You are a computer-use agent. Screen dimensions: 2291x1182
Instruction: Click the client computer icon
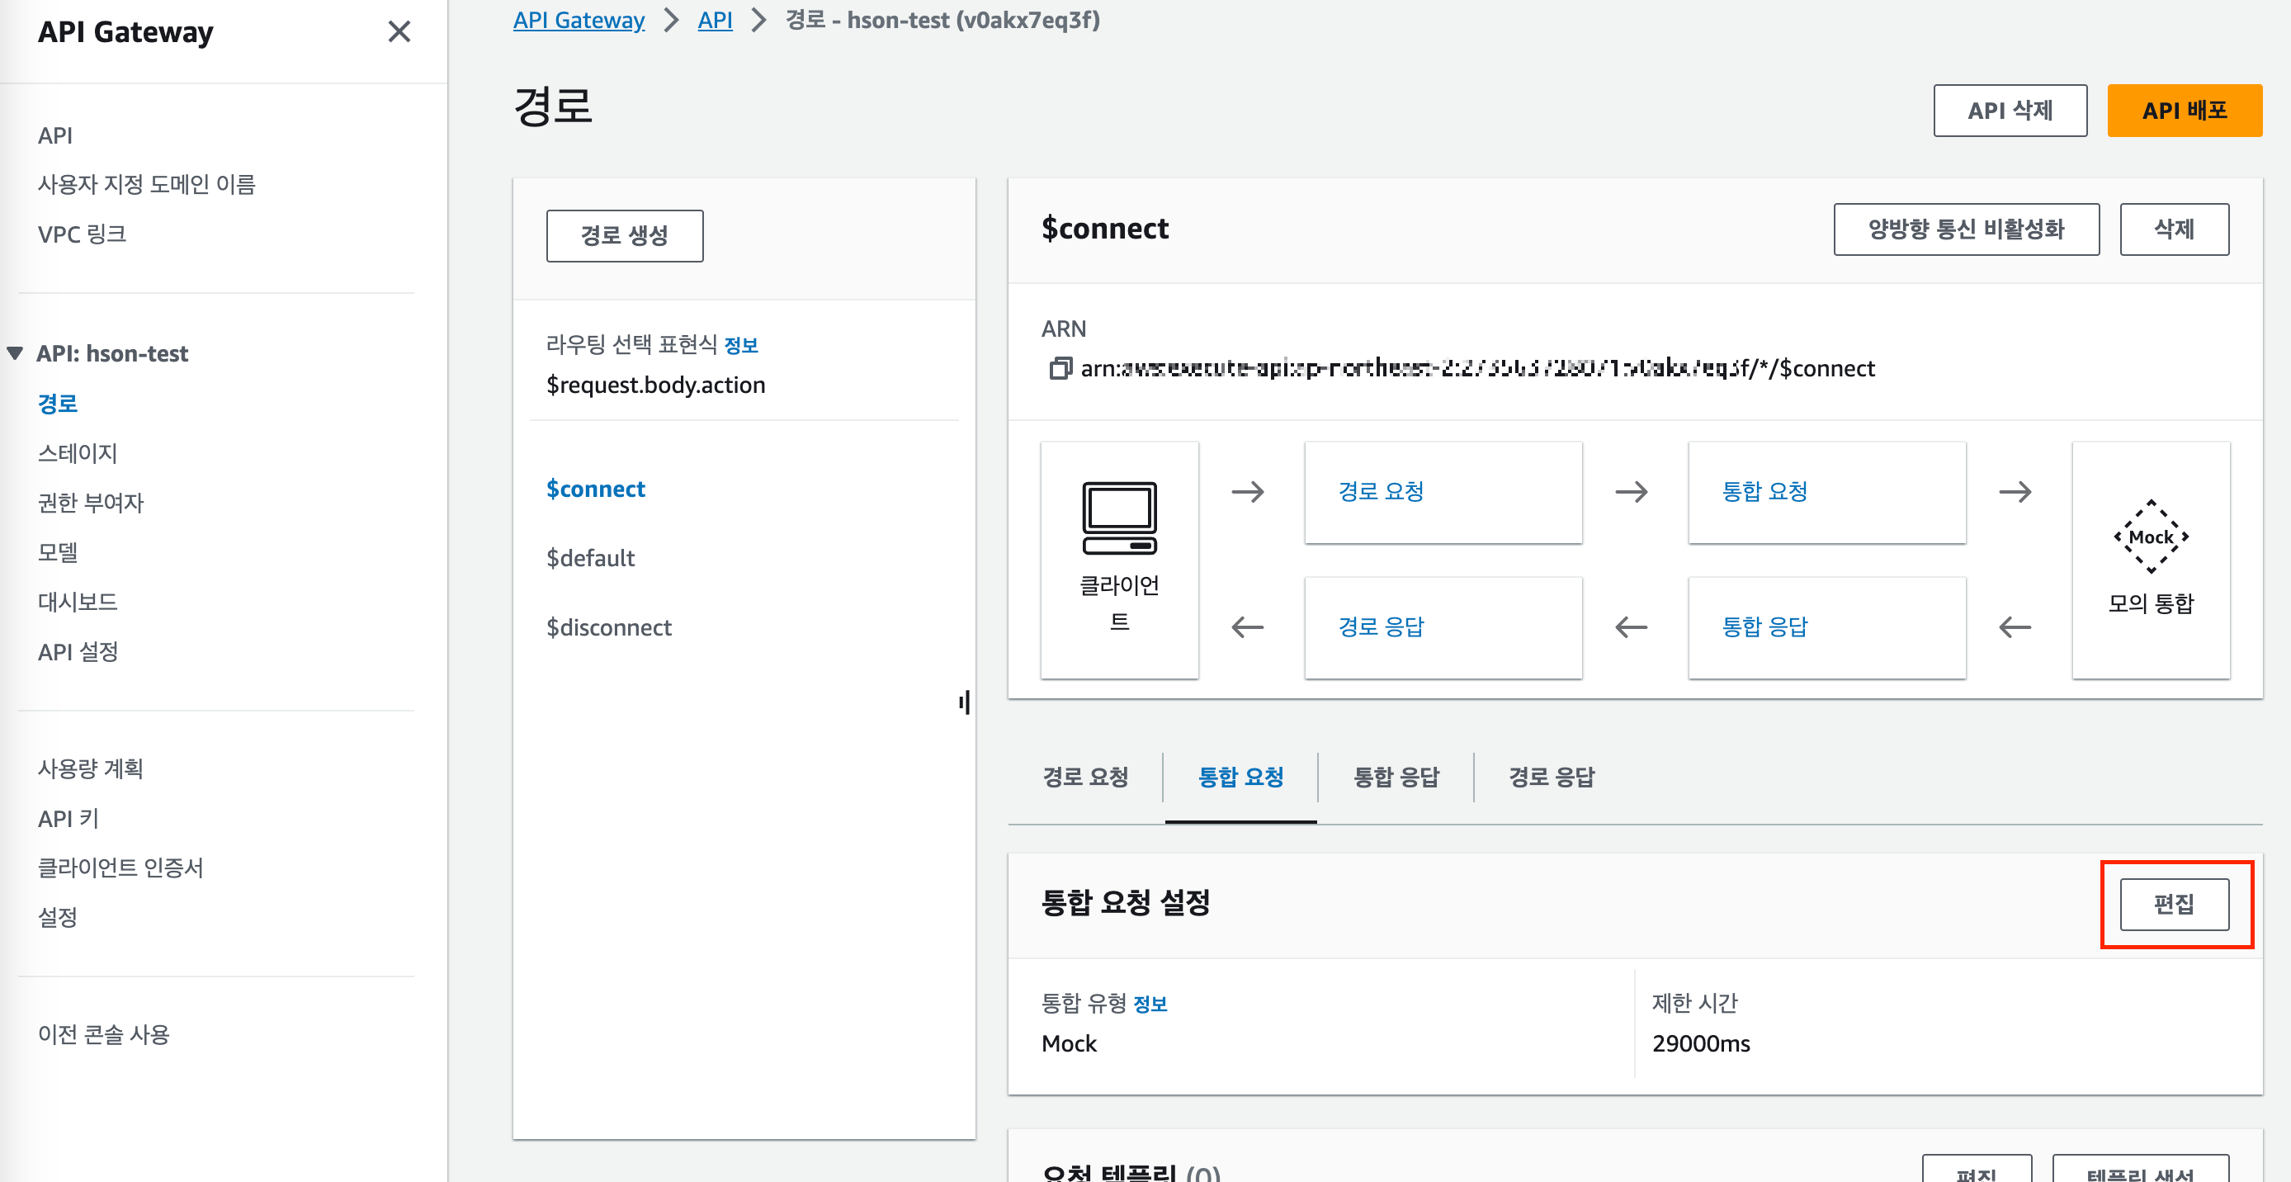pos(1119,518)
